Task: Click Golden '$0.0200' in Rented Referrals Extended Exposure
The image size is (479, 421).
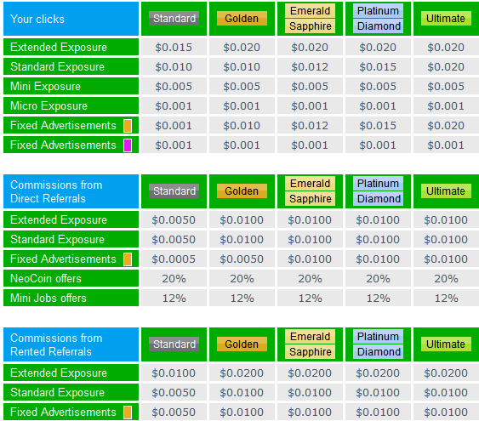Action: [x=242, y=373]
